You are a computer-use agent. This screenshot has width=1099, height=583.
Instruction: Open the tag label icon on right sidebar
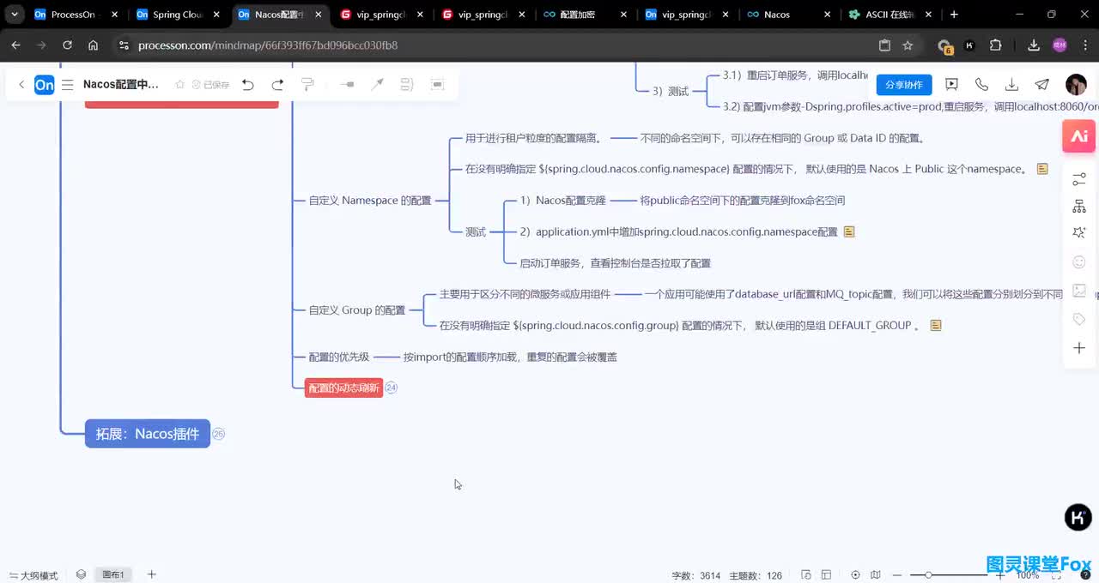pos(1079,319)
